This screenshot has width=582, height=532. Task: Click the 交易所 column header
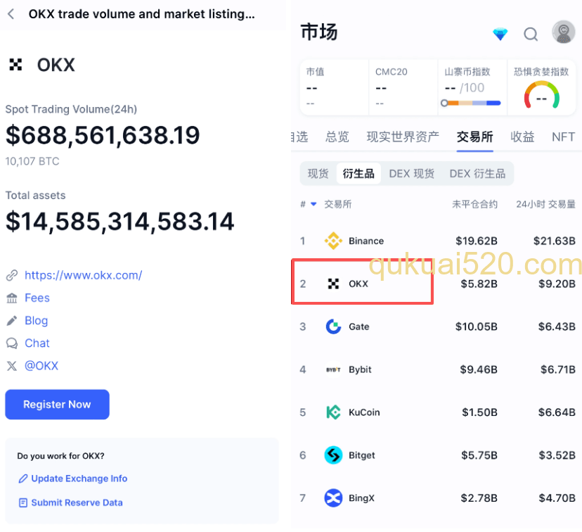(338, 204)
